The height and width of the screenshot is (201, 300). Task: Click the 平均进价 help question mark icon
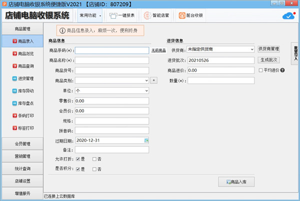(282, 70)
